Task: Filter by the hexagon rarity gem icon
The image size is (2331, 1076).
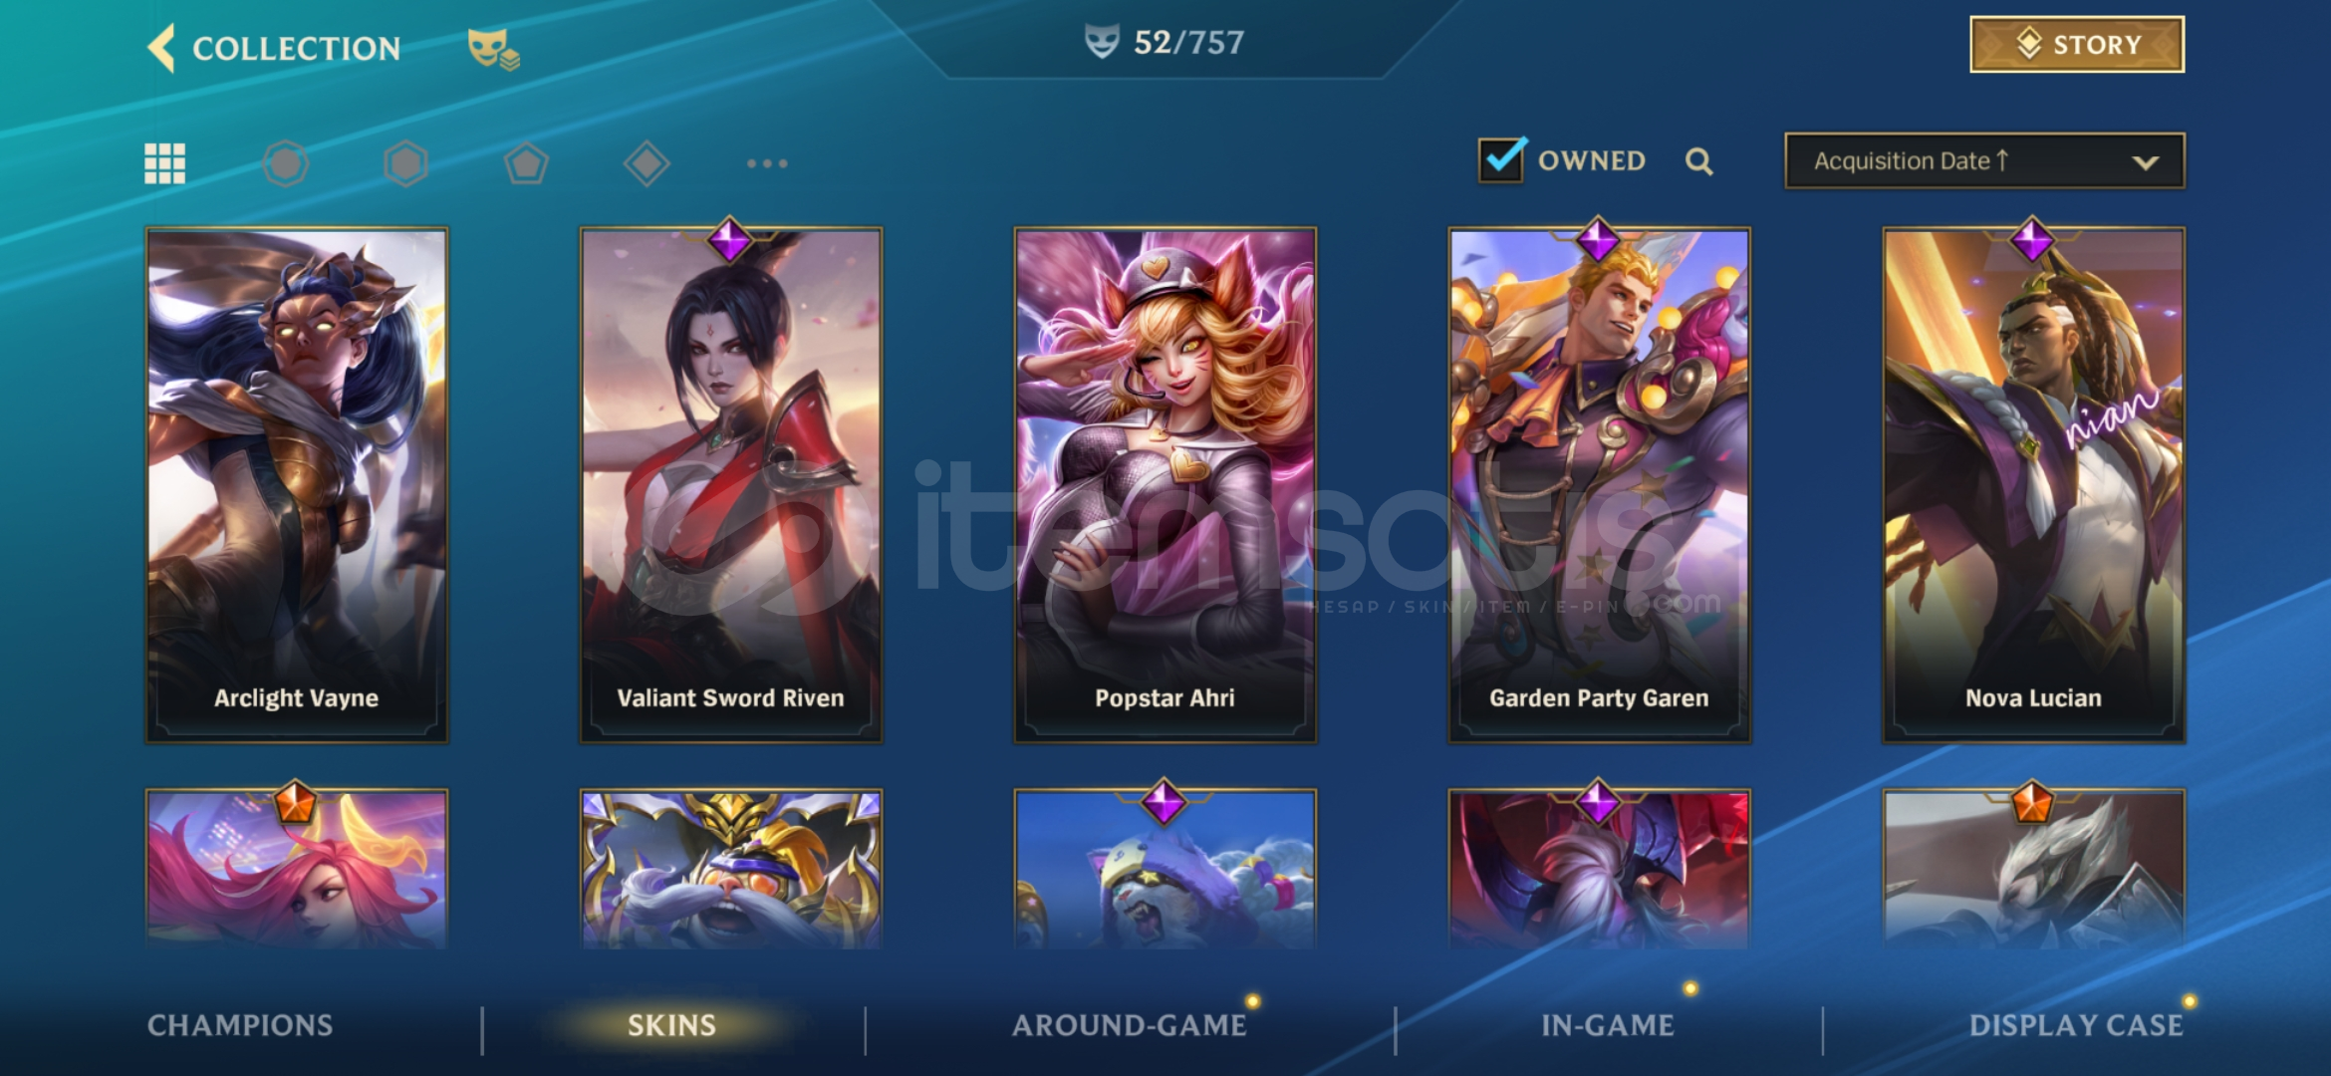Action: click(x=405, y=163)
